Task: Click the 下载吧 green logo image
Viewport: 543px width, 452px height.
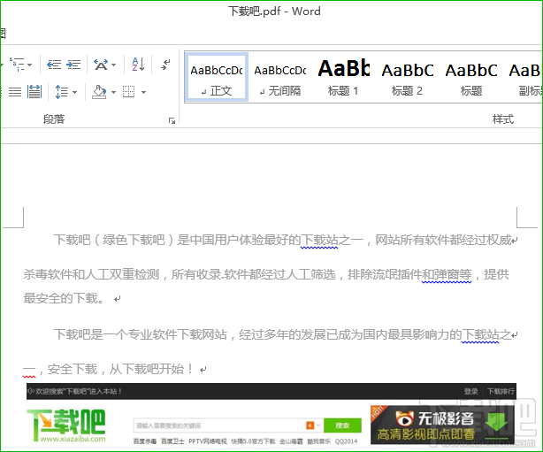Action: tap(66, 425)
